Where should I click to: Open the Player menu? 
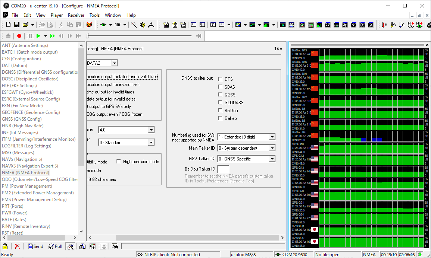pyautogui.click(x=57, y=15)
